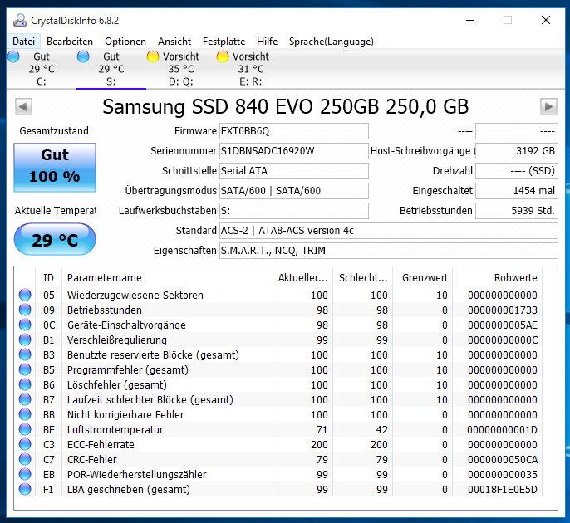Click status orb for POR-Wiederherstellungszähler row

pyautogui.click(x=25, y=474)
